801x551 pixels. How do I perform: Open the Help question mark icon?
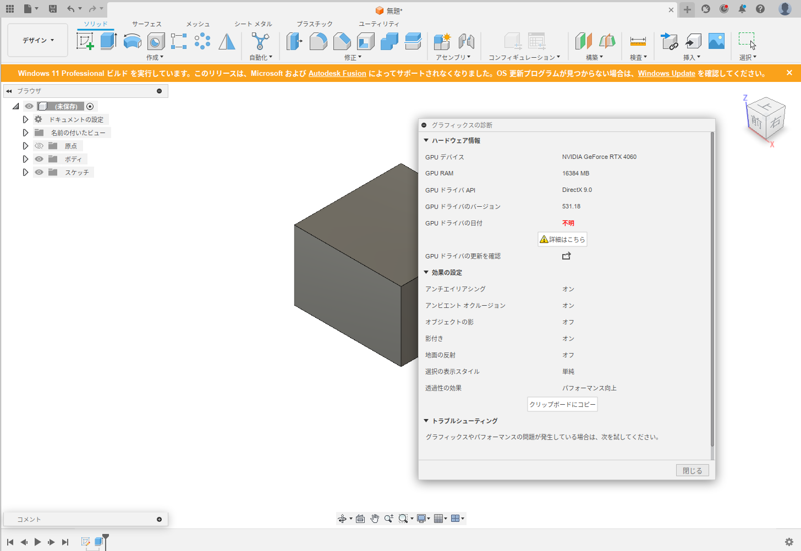pos(760,9)
